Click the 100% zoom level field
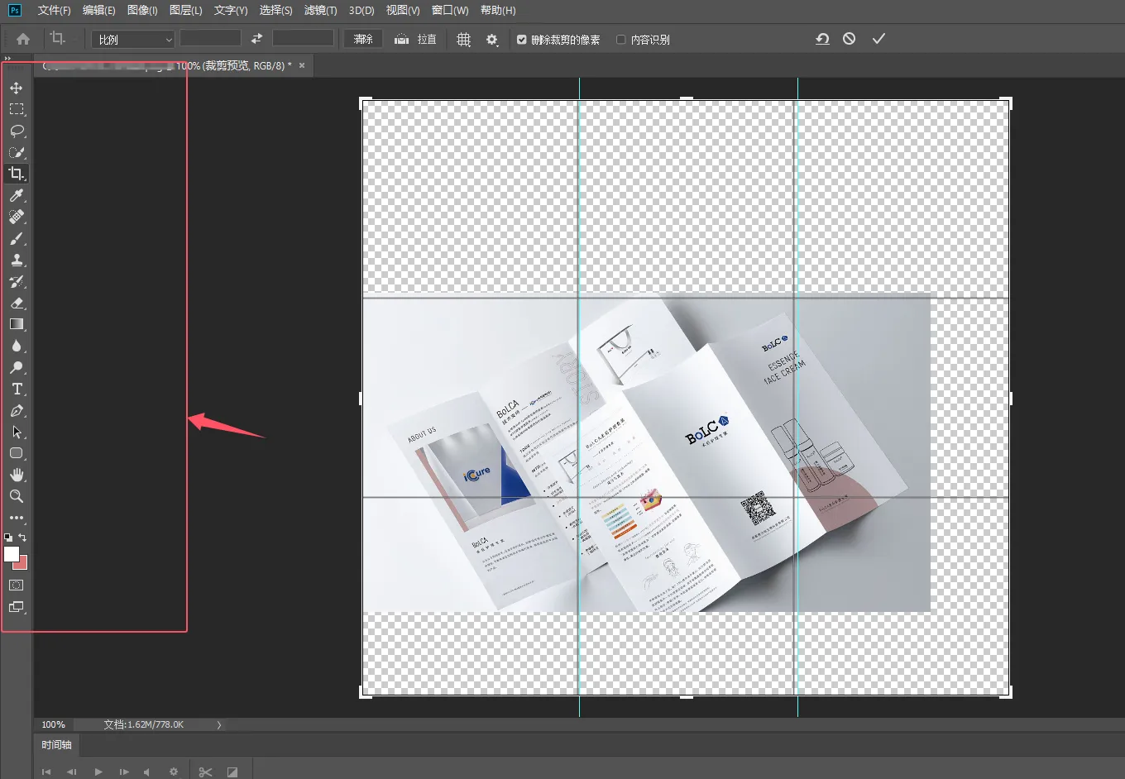The height and width of the screenshot is (779, 1125). click(x=53, y=724)
